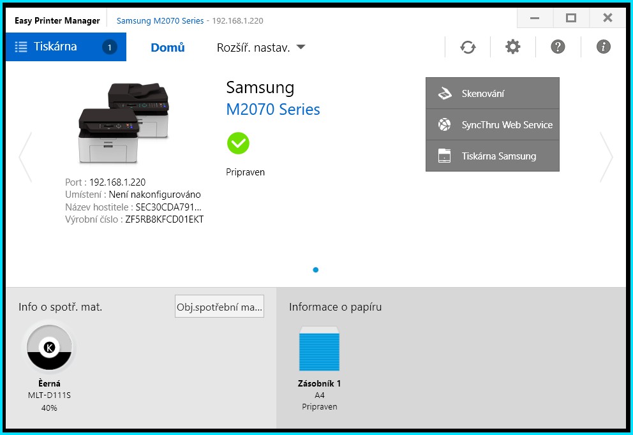Click Umístení Není nakonfigurováno text
Screen dimensions: 633x435
click(x=133, y=195)
